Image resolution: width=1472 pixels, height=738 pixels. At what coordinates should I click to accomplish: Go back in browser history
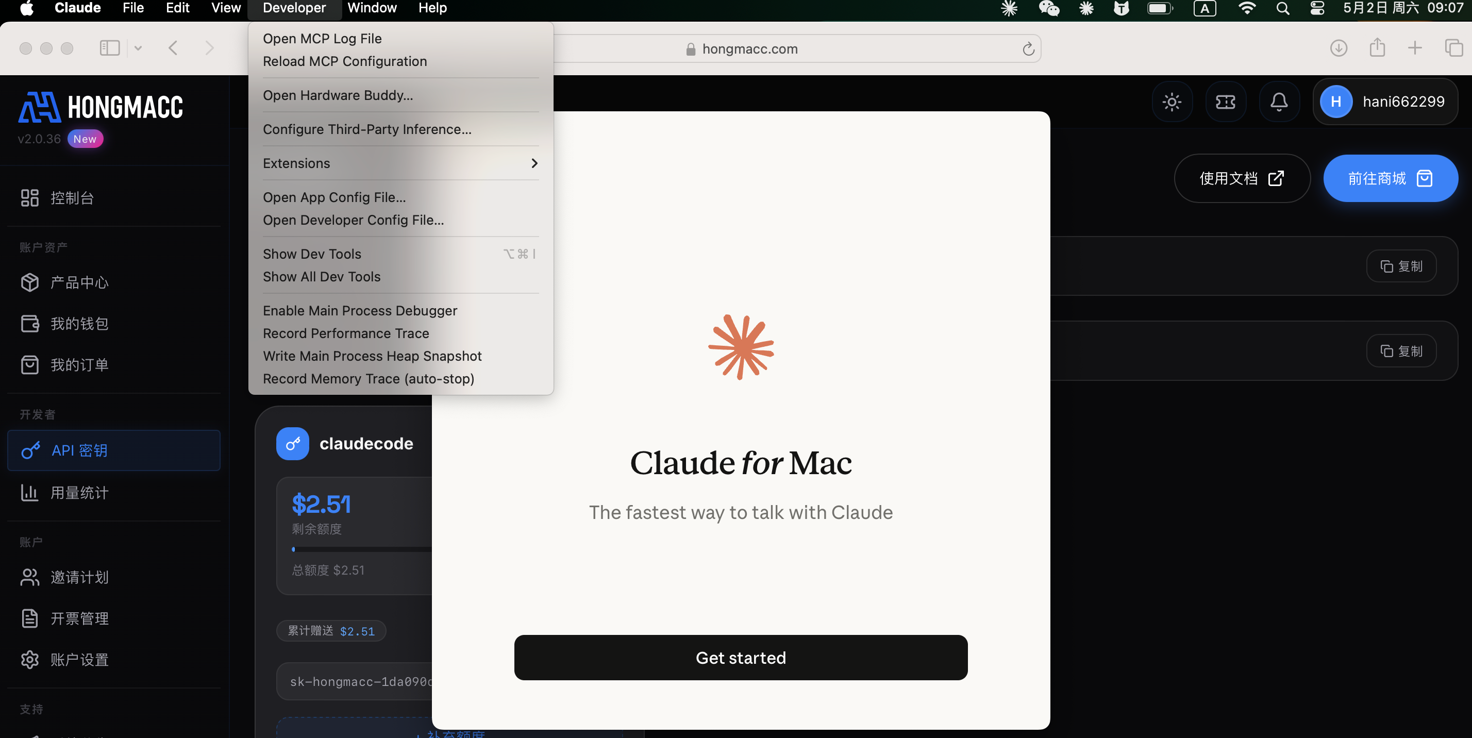(x=173, y=48)
